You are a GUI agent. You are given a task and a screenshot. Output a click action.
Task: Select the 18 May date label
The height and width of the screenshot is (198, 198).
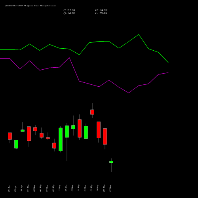(91, 188)
